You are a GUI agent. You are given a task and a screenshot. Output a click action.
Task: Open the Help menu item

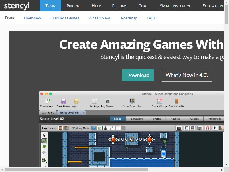tap(96, 6)
